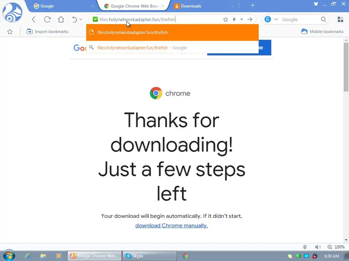
Task: Click the 100% zoom level
Action: point(340,247)
